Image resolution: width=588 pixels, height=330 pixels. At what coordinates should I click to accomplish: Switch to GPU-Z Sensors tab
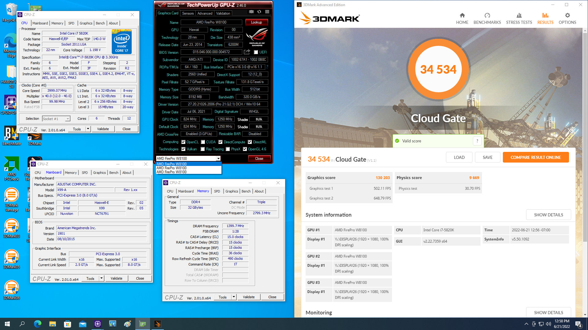click(188, 13)
